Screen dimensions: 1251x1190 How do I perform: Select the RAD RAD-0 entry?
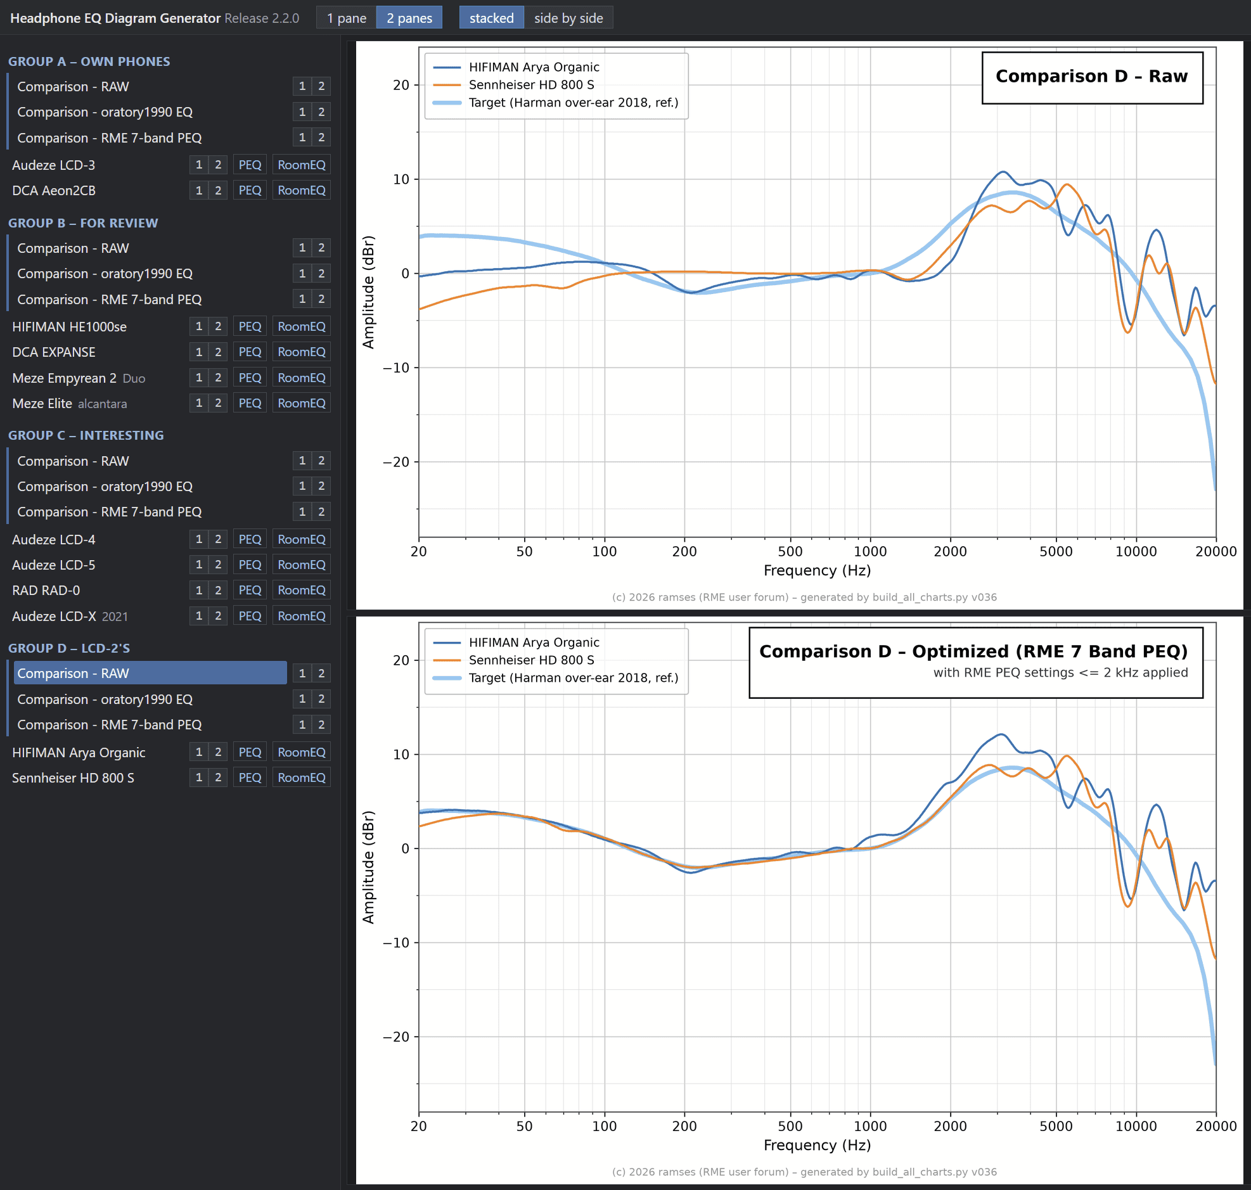46,591
